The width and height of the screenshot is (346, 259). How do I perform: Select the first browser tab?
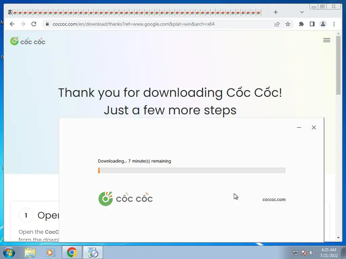10,12
